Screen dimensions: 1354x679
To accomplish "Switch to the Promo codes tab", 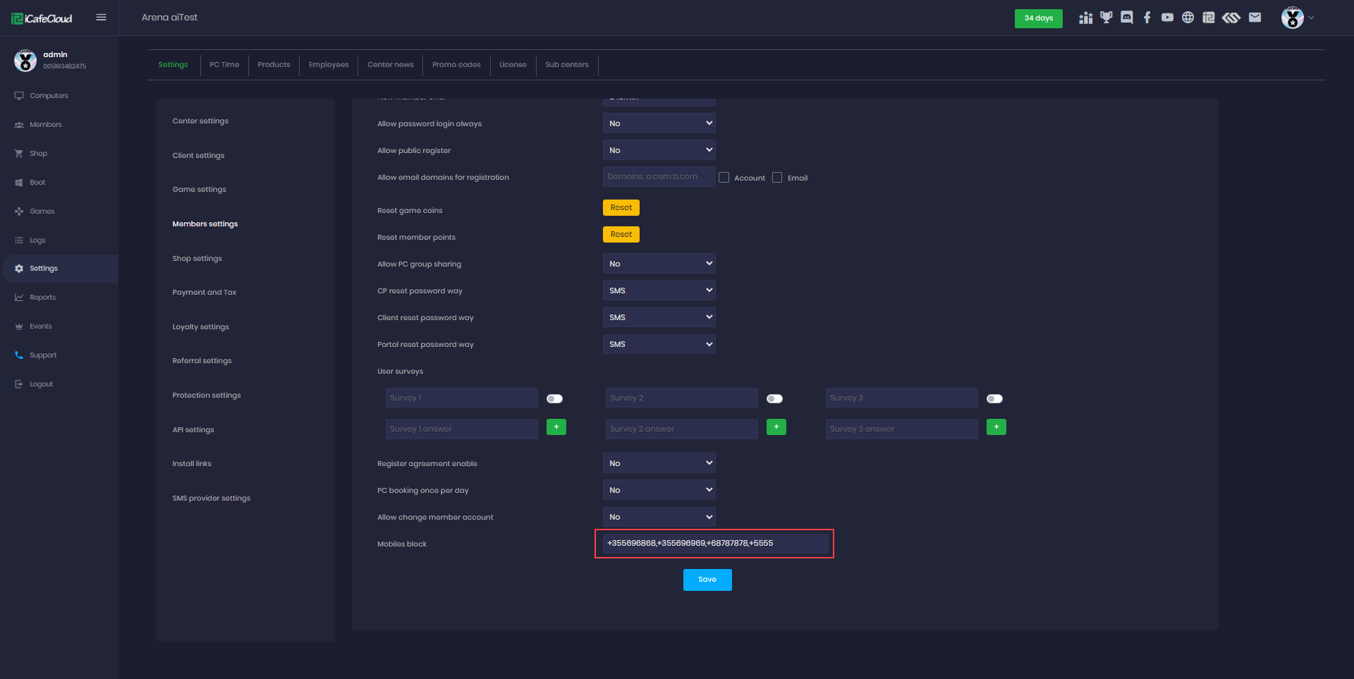I will click(456, 65).
